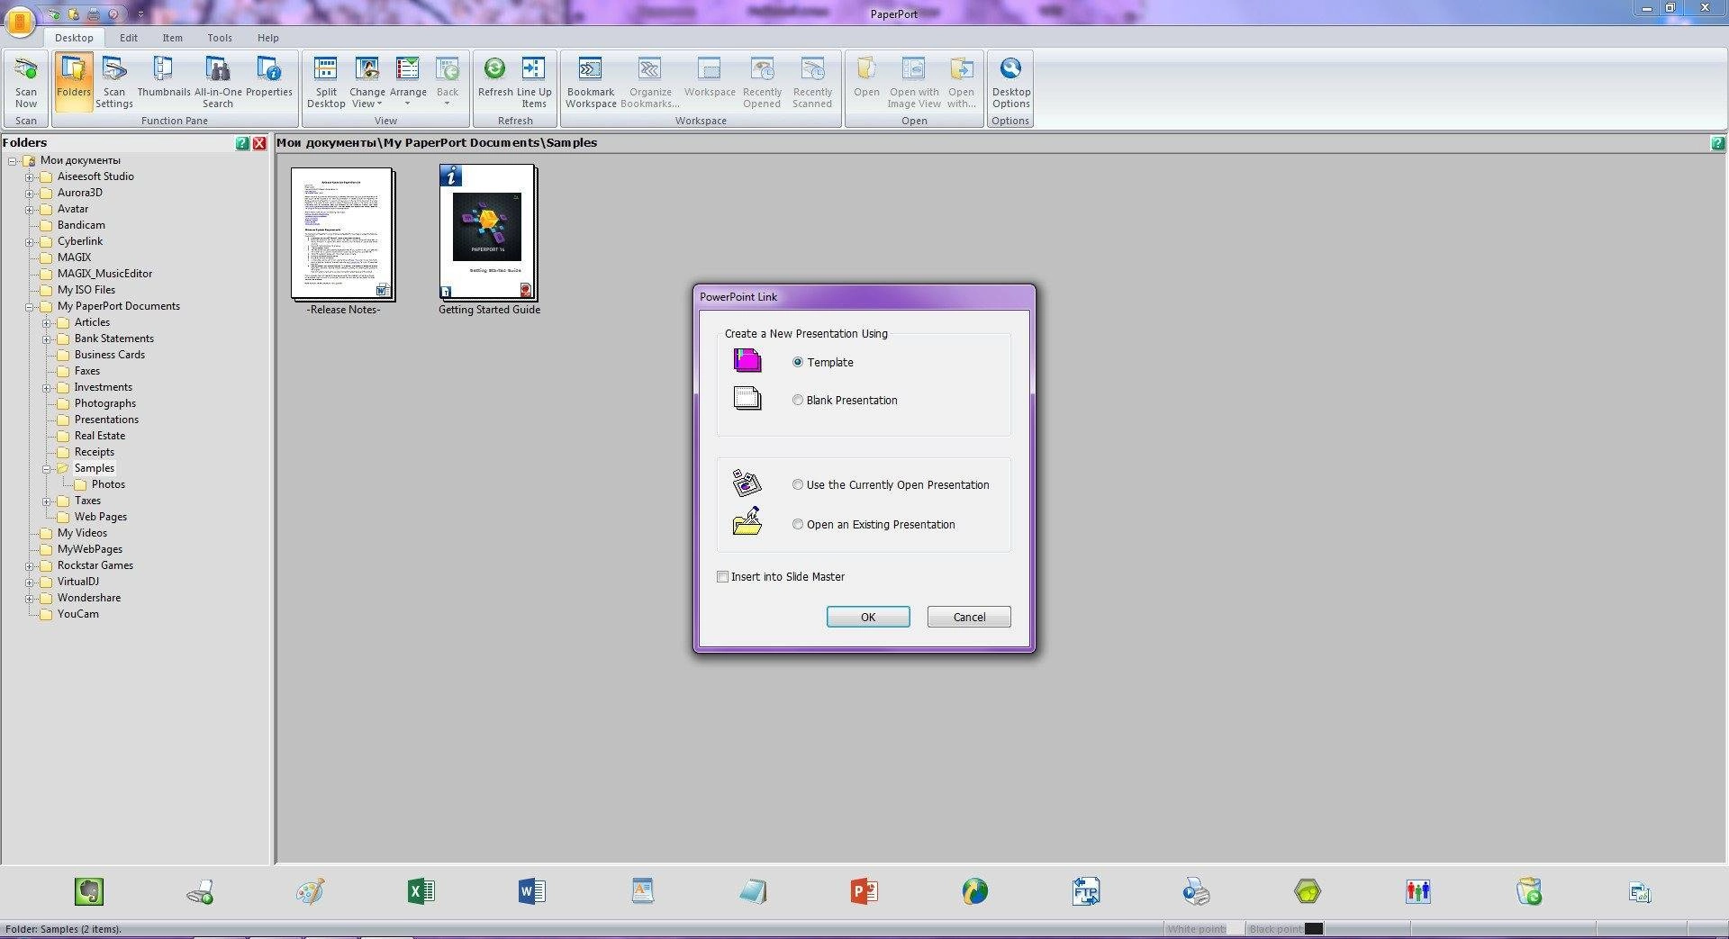Screen dimensions: 1729x939
Task: Open Desktop Options
Action: coord(1011,81)
